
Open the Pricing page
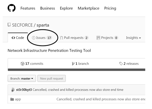coord(110,8)
